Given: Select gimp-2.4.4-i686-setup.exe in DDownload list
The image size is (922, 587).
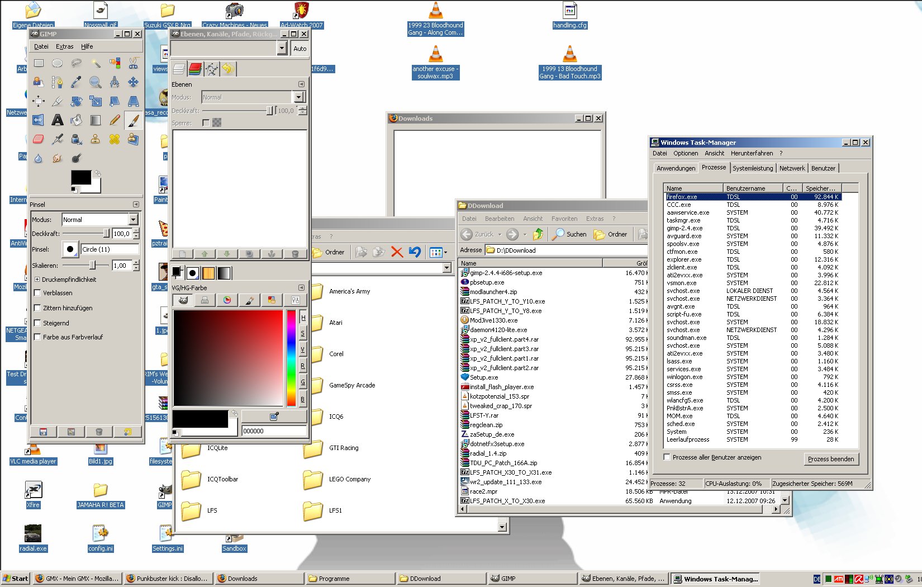Looking at the screenshot, I should (506, 273).
